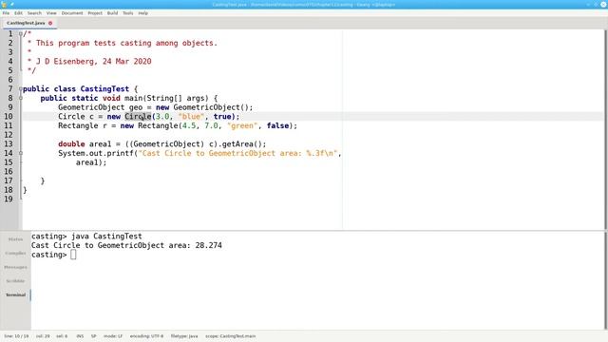608x342 pixels.
Task: Click the 'filetype: Java' status bar entry
Action: [x=184, y=336]
